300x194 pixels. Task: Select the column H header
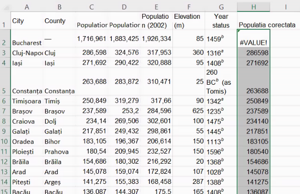pos(253,7)
